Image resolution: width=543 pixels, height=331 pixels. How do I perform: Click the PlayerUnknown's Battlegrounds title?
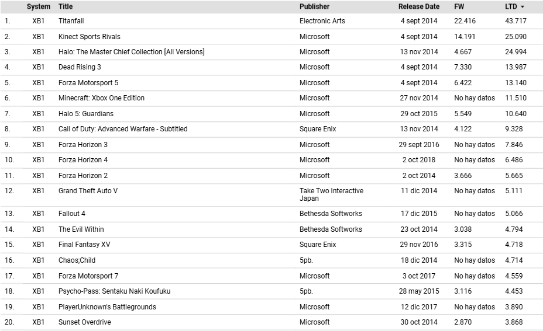[x=107, y=307]
